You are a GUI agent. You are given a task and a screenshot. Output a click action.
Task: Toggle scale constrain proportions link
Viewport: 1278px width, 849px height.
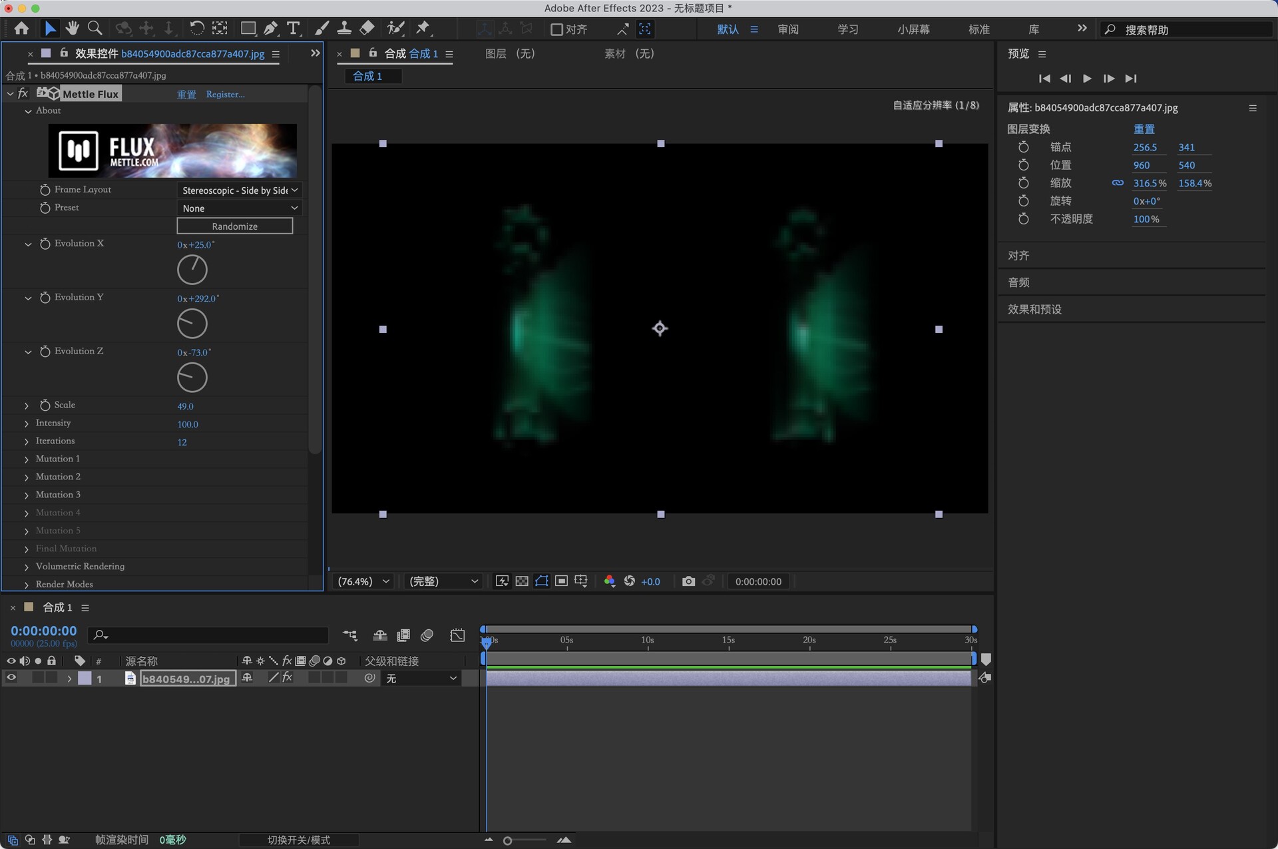tap(1118, 183)
